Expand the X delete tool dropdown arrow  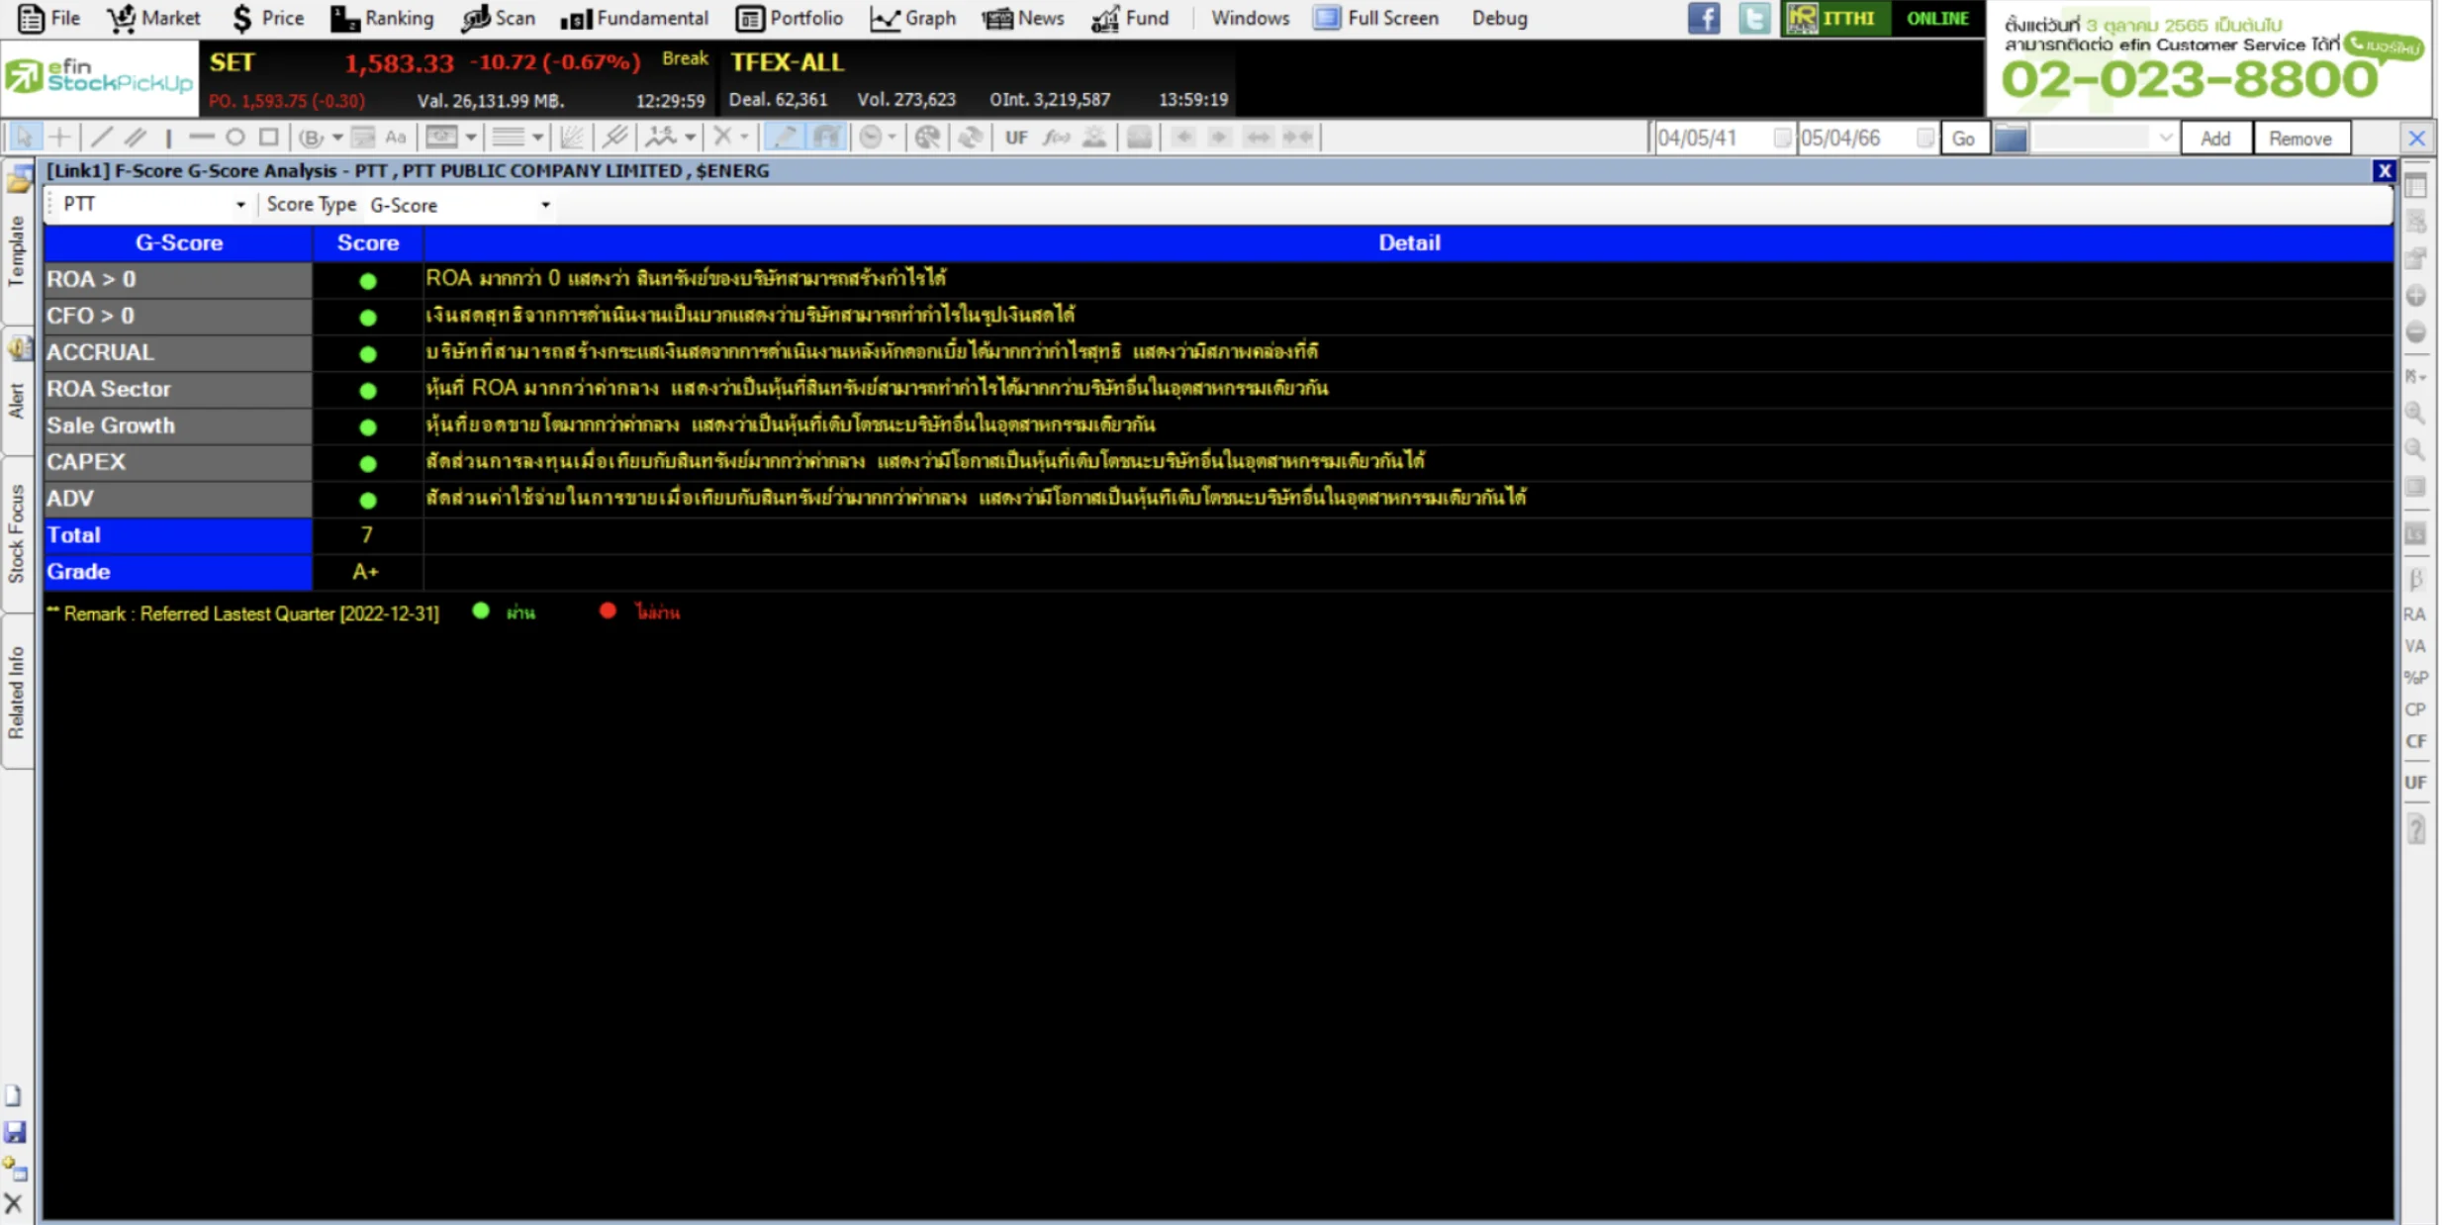click(744, 138)
